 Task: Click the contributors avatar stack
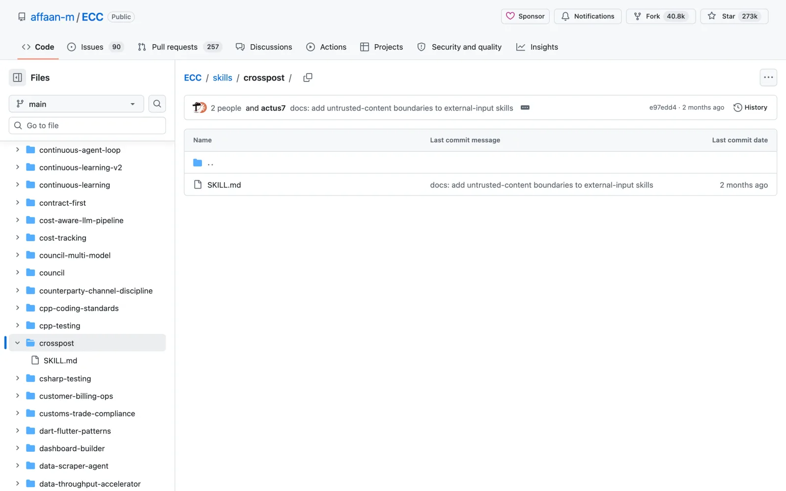click(199, 108)
